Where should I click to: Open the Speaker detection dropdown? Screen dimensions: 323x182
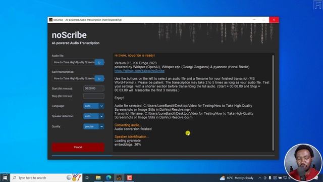click(x=94, y=116)
